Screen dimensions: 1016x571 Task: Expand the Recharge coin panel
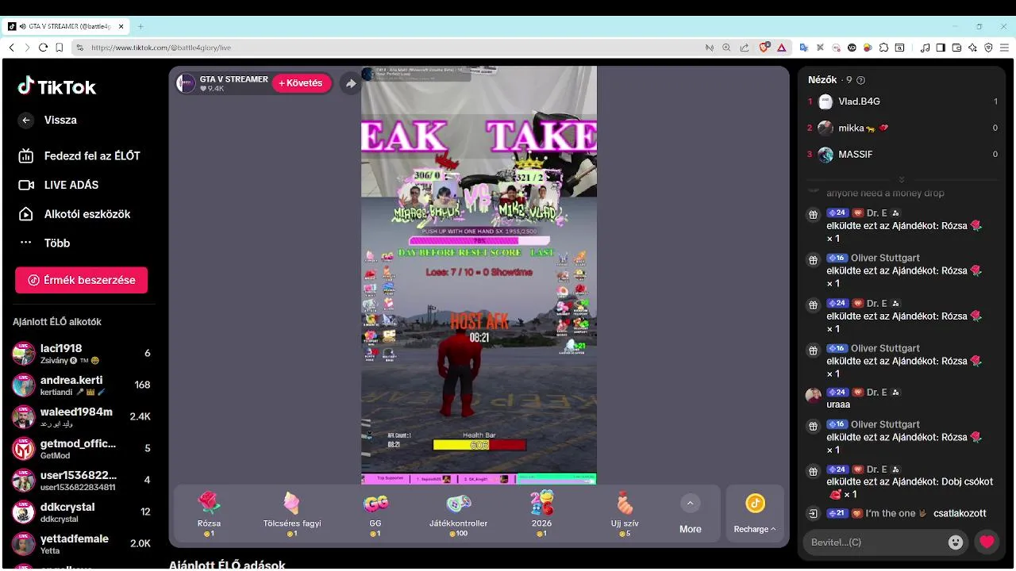coord(755,514)
